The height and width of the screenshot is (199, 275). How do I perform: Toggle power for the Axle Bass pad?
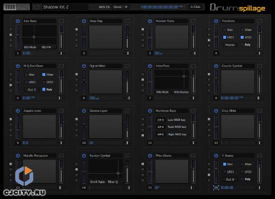18,21
